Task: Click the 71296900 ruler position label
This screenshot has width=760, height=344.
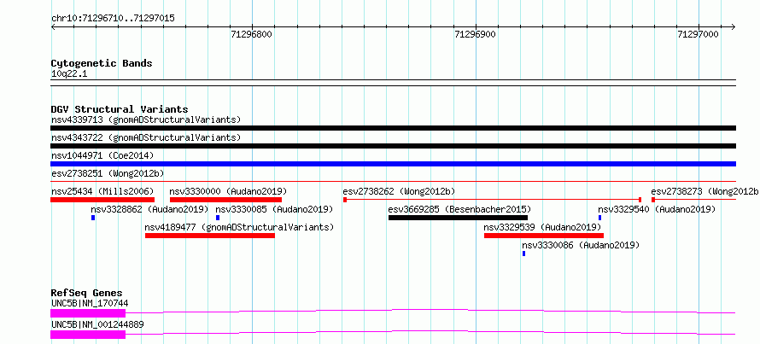Action: (x=475, y=34)
